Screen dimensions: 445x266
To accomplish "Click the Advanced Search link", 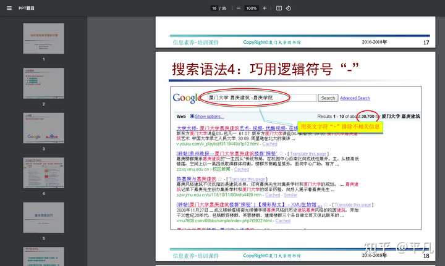I will [x=355, y=98].
